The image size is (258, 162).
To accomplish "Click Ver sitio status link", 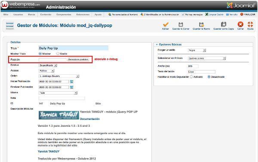I will tap(232, 15).
